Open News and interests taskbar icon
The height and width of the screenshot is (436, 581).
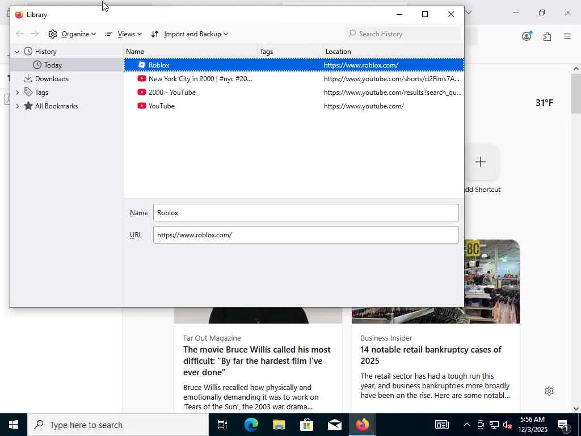[x=441, y=425]
